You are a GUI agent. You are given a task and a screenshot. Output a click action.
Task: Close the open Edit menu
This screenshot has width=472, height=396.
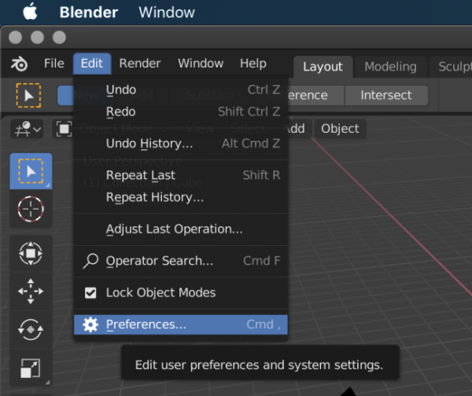92,64
